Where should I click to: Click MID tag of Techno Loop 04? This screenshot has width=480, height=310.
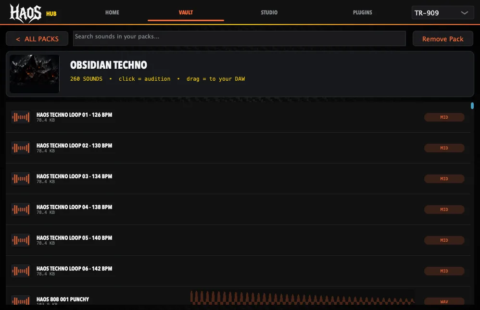[444, 210]
